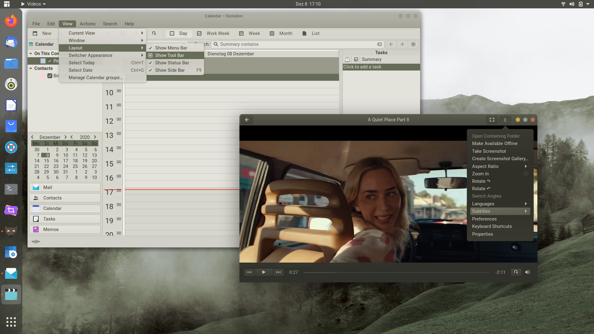Expand Languages submenu in Videos
The width and height of the screenshot is (594, 334).
tap(500, 204)
